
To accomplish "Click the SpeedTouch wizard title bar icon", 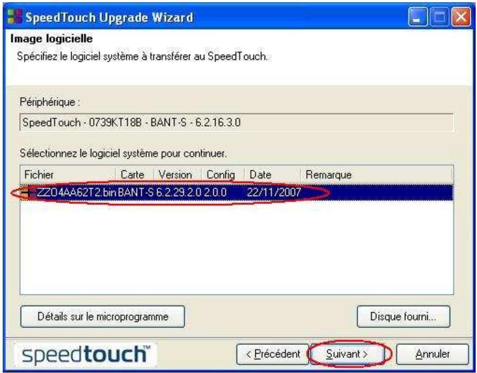I will [14, 17].
